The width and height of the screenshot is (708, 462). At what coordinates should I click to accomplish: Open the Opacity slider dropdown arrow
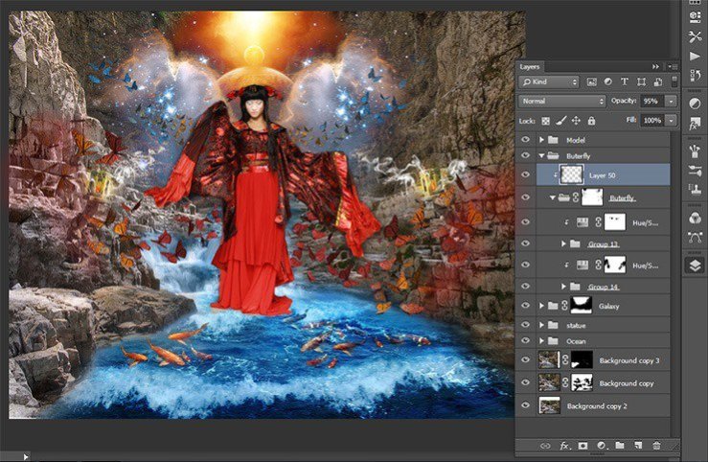672,102
